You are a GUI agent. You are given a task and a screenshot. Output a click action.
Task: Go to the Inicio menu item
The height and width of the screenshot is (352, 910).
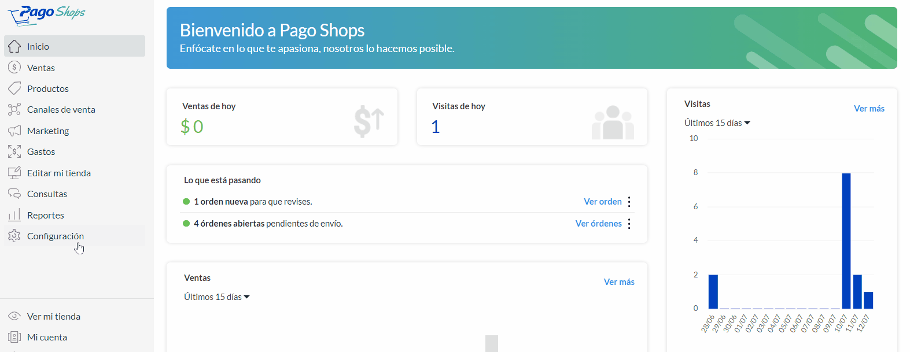tap(75, 46)
